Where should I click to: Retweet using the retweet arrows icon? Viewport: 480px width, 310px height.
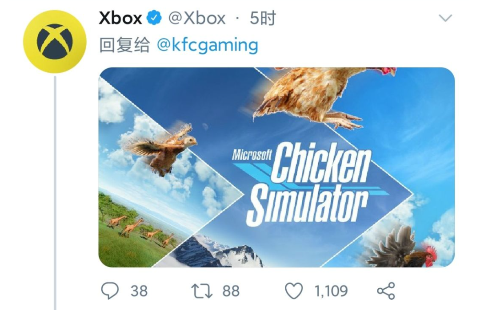(x=202, y=291)
